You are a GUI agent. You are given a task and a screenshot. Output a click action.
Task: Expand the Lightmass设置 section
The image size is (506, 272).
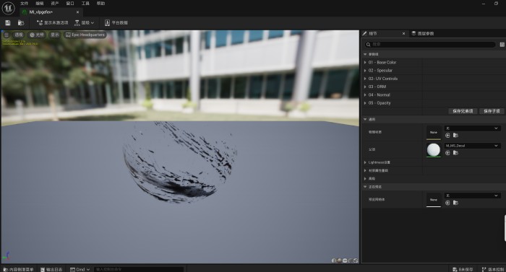coord(365,162)
